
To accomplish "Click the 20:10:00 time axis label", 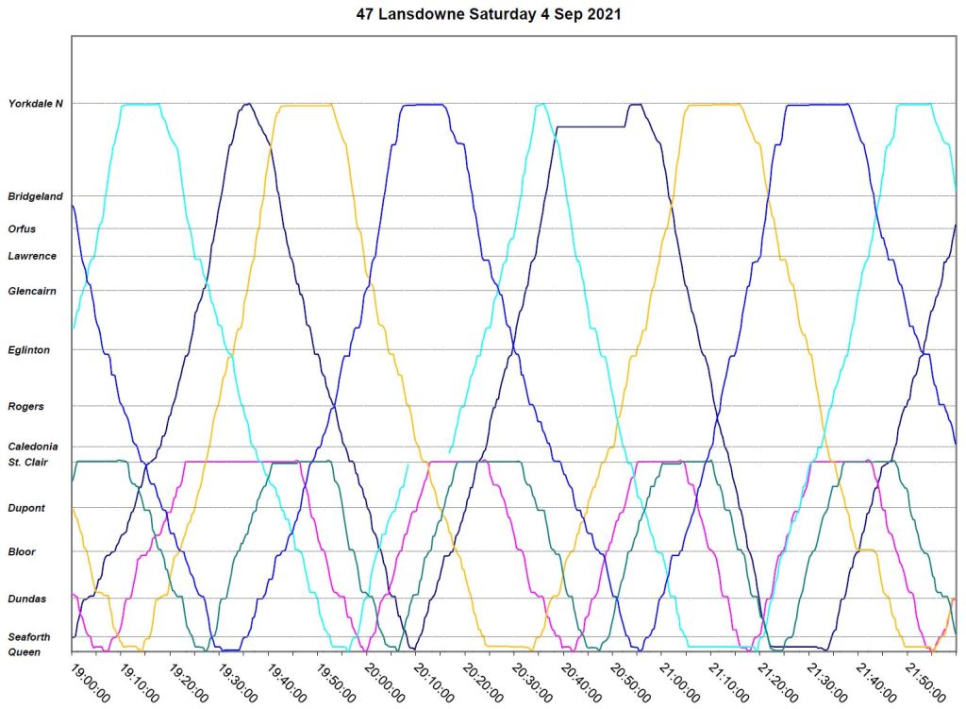I will [434, 681].
